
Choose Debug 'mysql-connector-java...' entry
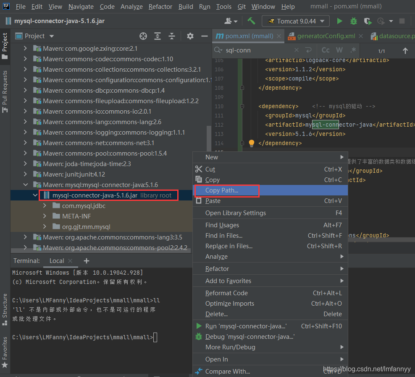coord(270,337)
